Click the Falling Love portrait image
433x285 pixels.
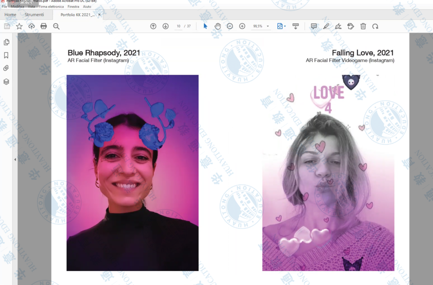[328, 173]
